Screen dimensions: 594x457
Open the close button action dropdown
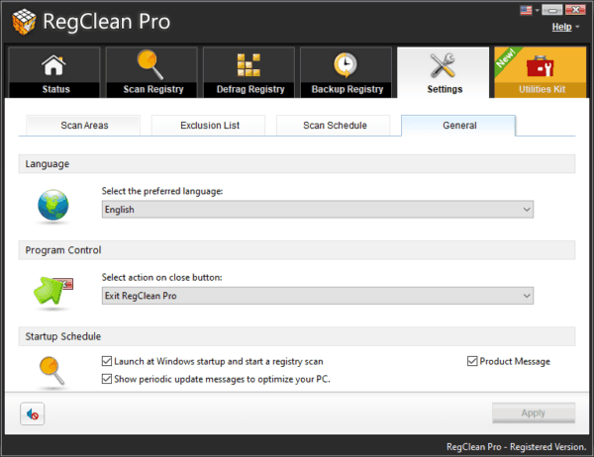[318, 296]
